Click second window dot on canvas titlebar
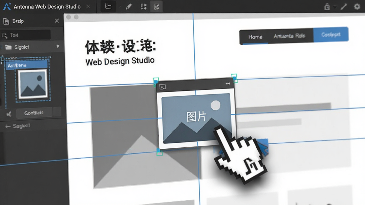 click(x=76, y=17)
